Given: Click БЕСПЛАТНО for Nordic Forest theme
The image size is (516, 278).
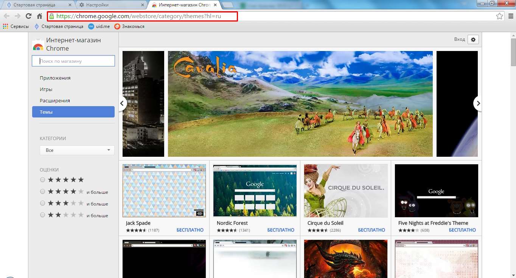Looking at the screenshot, I should 281,230.
